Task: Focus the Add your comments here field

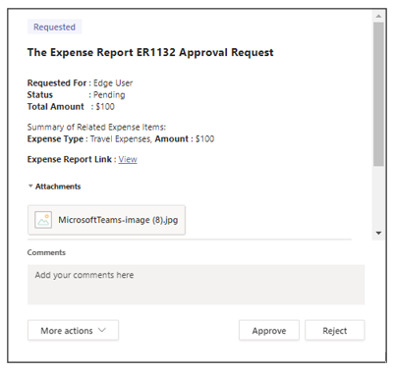Action: [196, 285]
